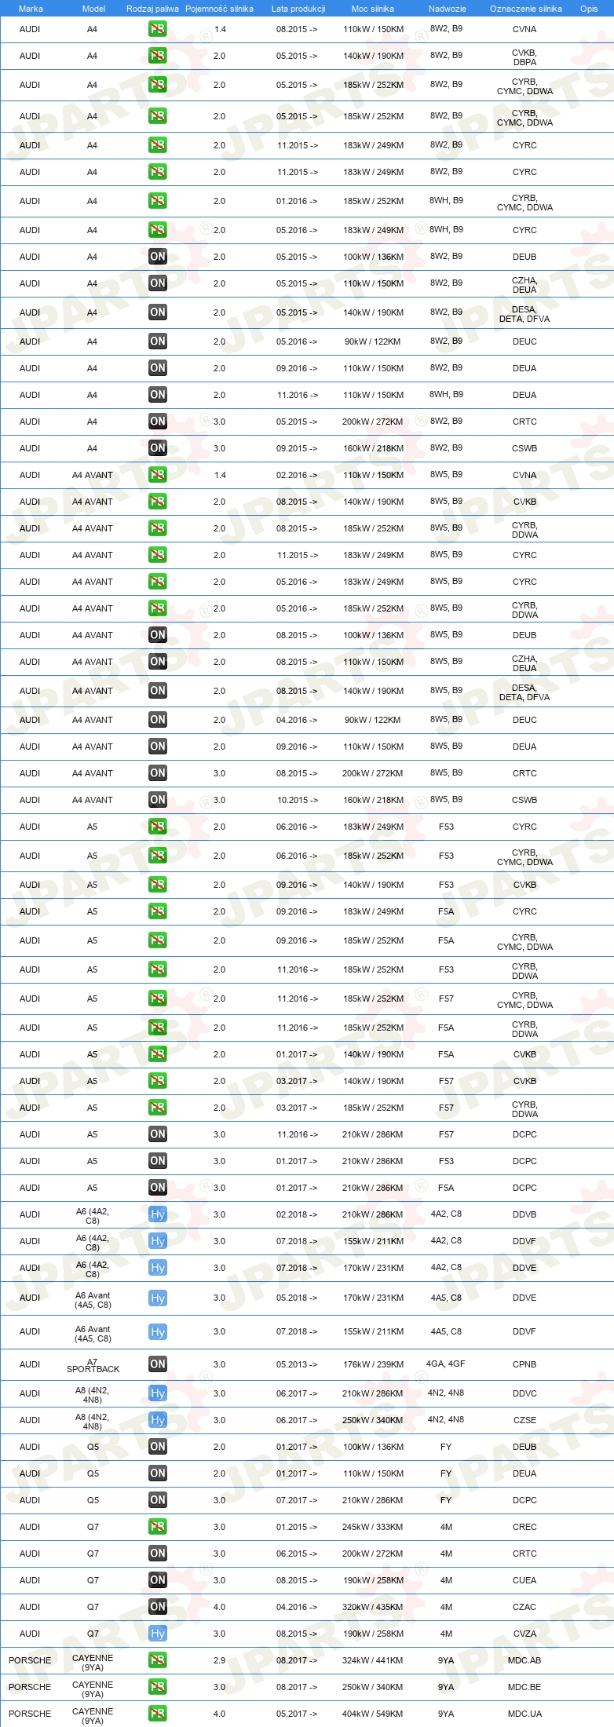Select the 10.2015 -> production date cell
The image size is (614, 1727).
[297, 800]
